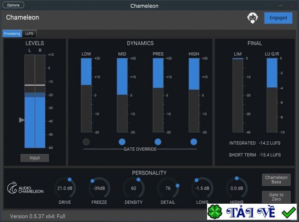Toggle the LOW gate override circle
Viewport: 299px width, 222px height.
pyautogui.click(x=86, y=142)
